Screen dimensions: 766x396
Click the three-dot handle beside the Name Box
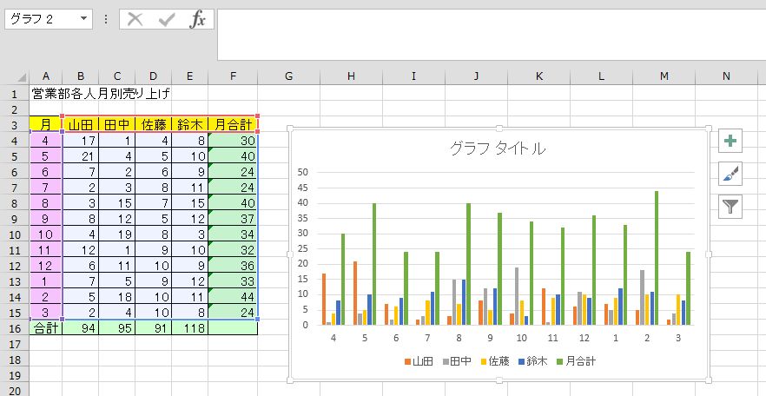[x=106, y=19]
